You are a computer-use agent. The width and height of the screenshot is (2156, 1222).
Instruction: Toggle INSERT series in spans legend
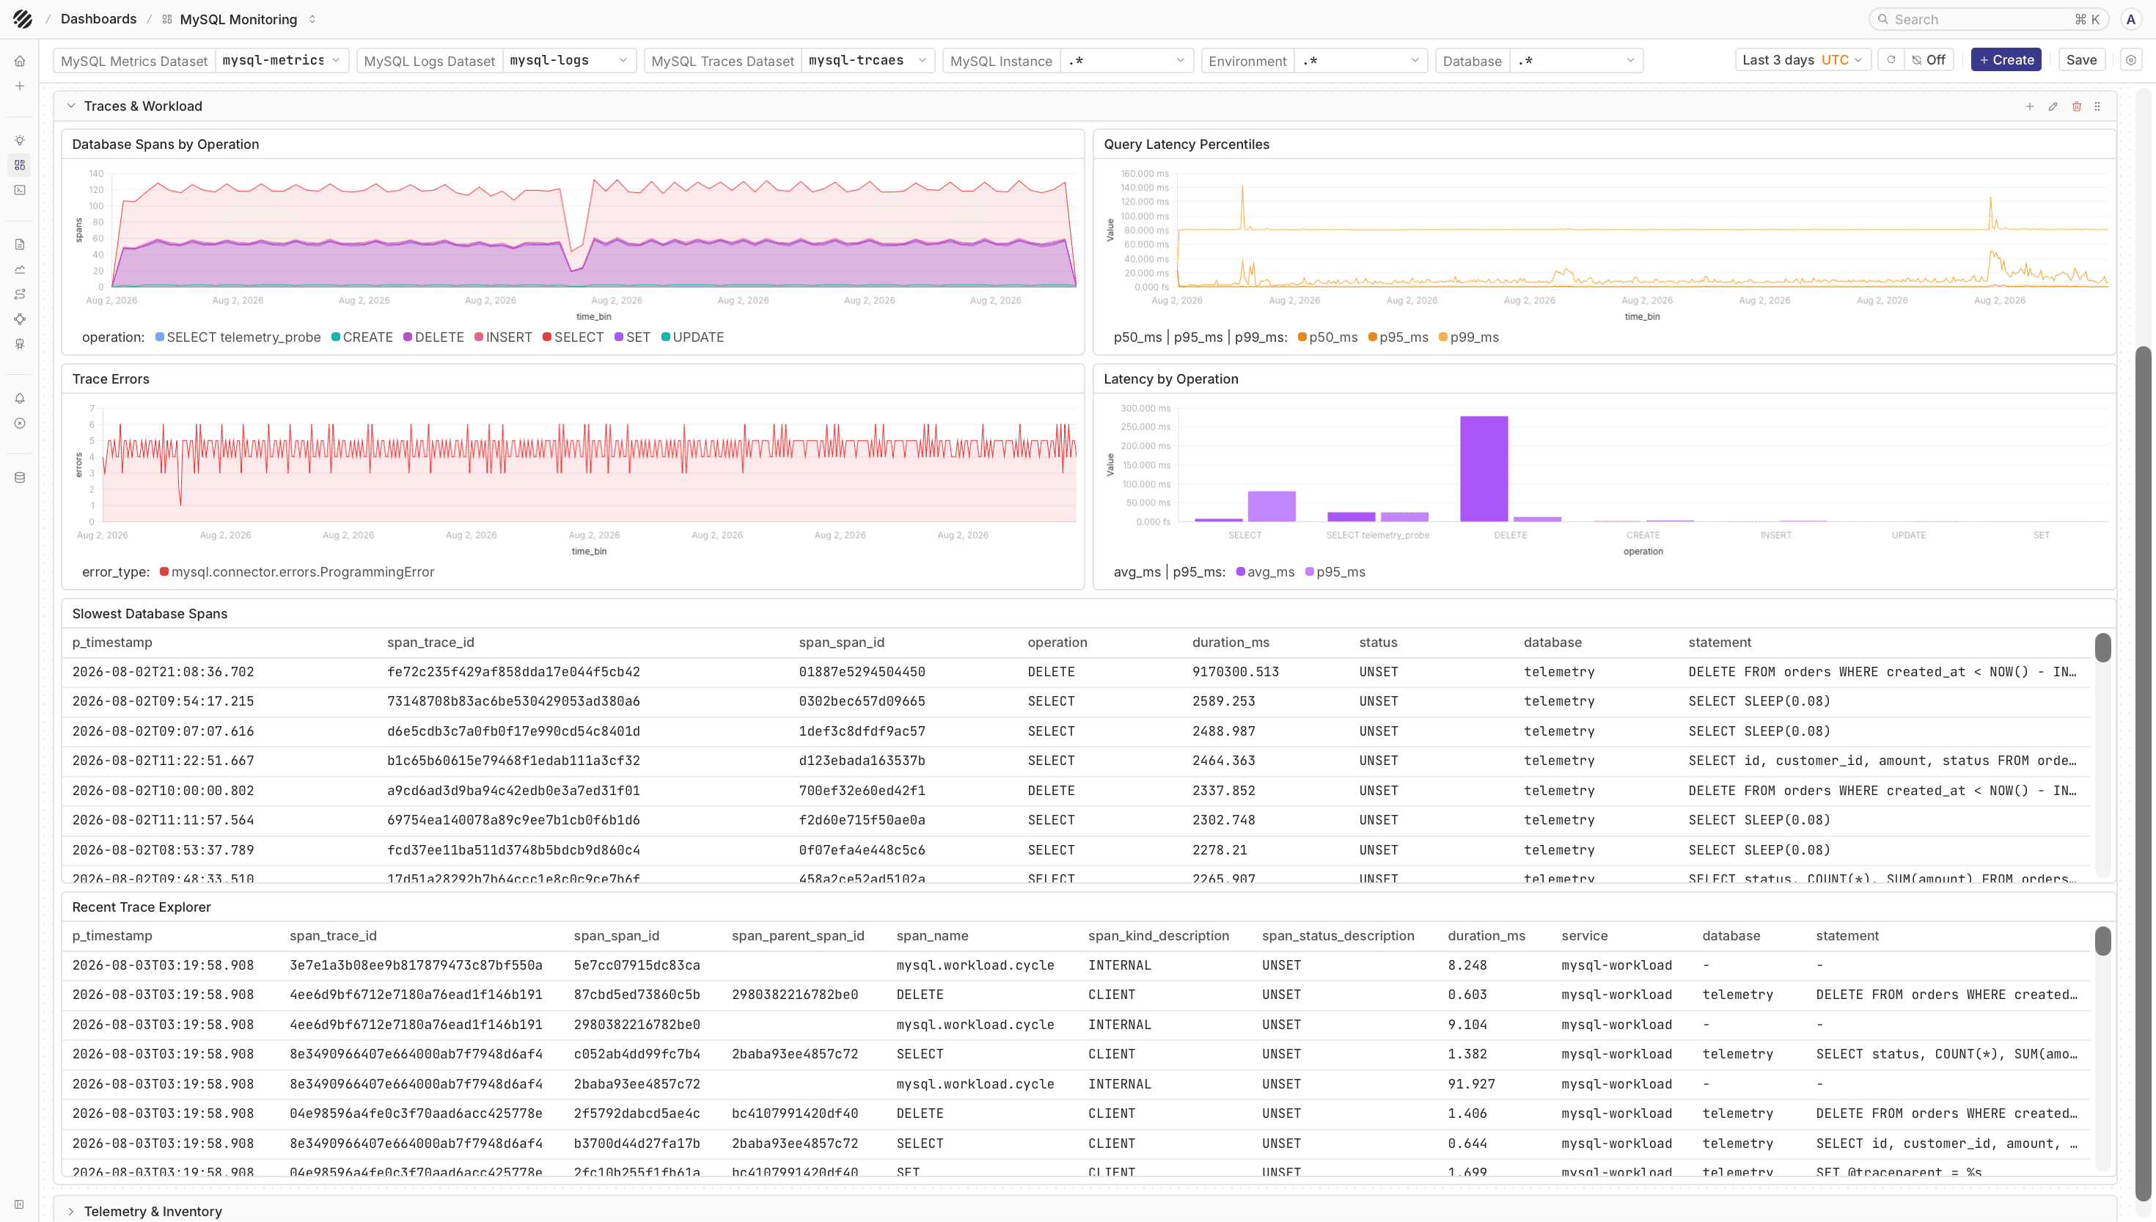503,337
